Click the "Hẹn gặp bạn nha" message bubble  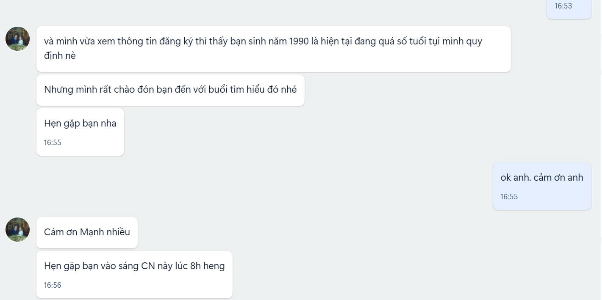(x=80, y=132)
